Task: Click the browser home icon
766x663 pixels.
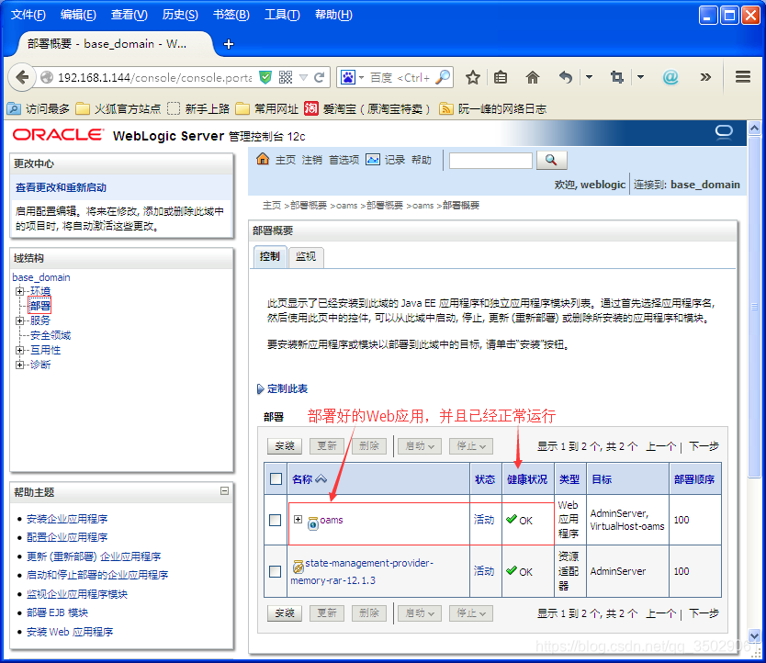Action: pos(533,77)
